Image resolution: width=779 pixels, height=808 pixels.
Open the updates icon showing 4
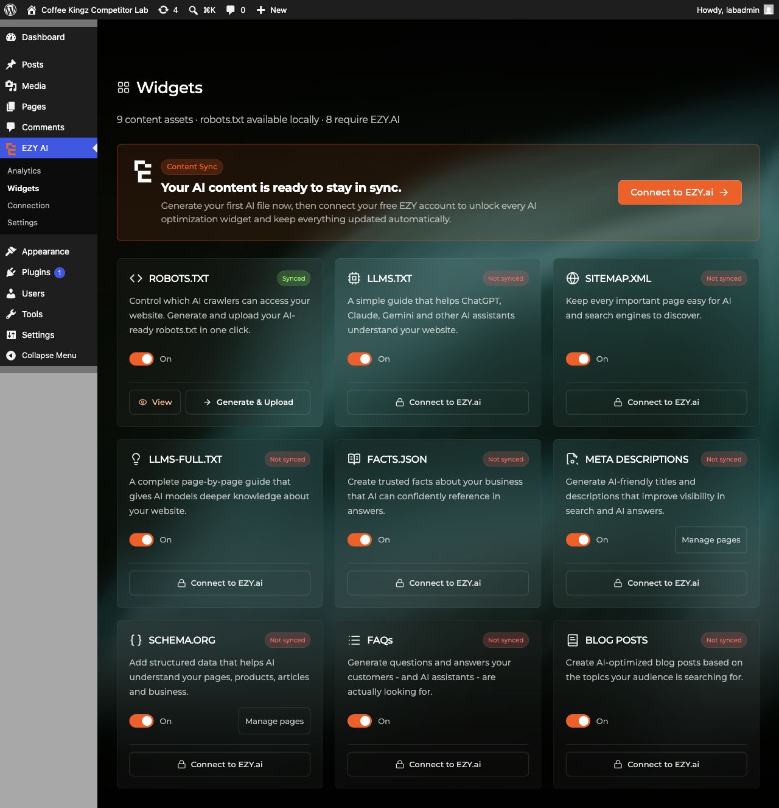click(x=163, y=10)
